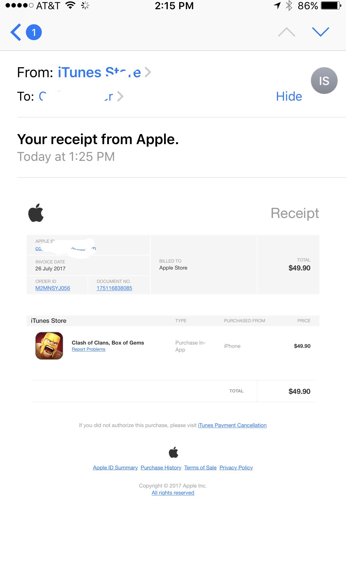Expand iTunes Store sender details chevron
This screenshot has height=572, width=346.
pos(148,72)
